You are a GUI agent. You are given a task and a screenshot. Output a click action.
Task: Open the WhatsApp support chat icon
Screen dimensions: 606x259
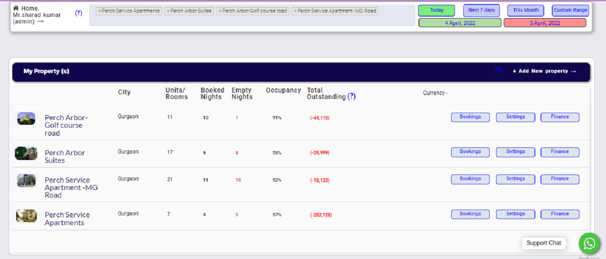(x=589, y=243)
